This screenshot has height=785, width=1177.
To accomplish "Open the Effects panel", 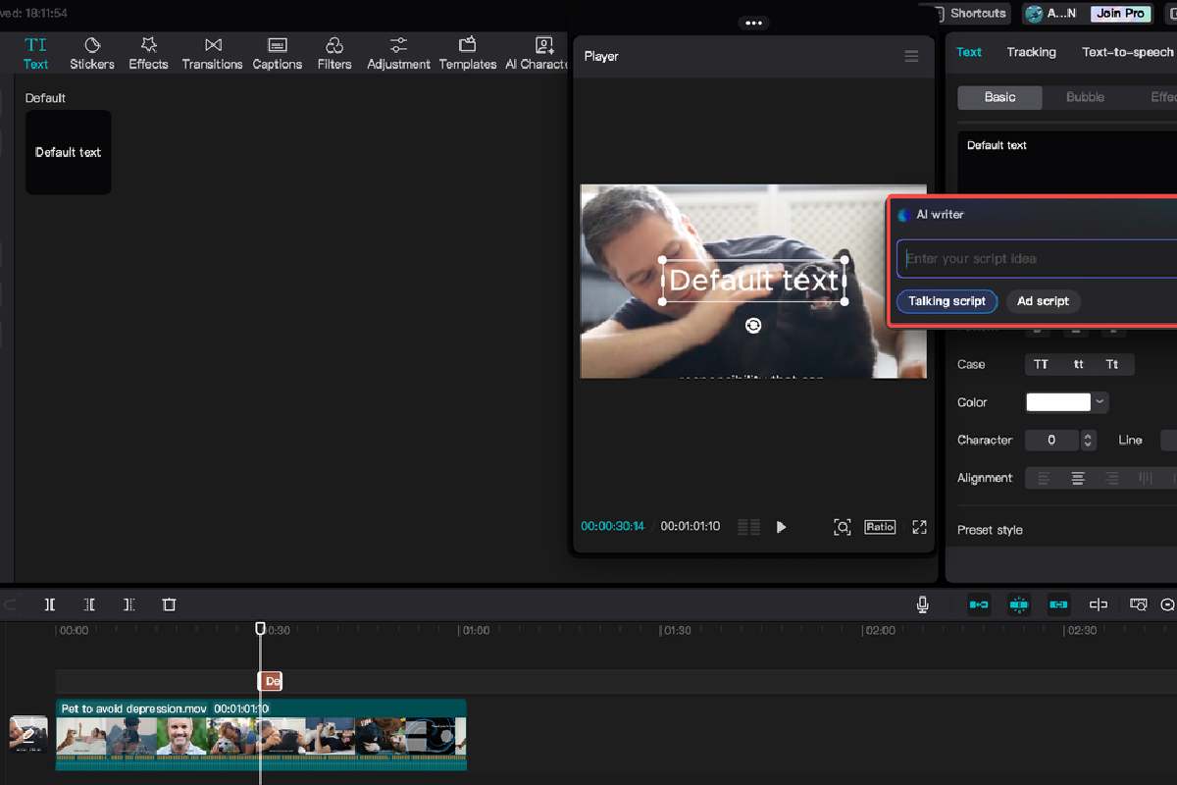I will pos(148,53).
